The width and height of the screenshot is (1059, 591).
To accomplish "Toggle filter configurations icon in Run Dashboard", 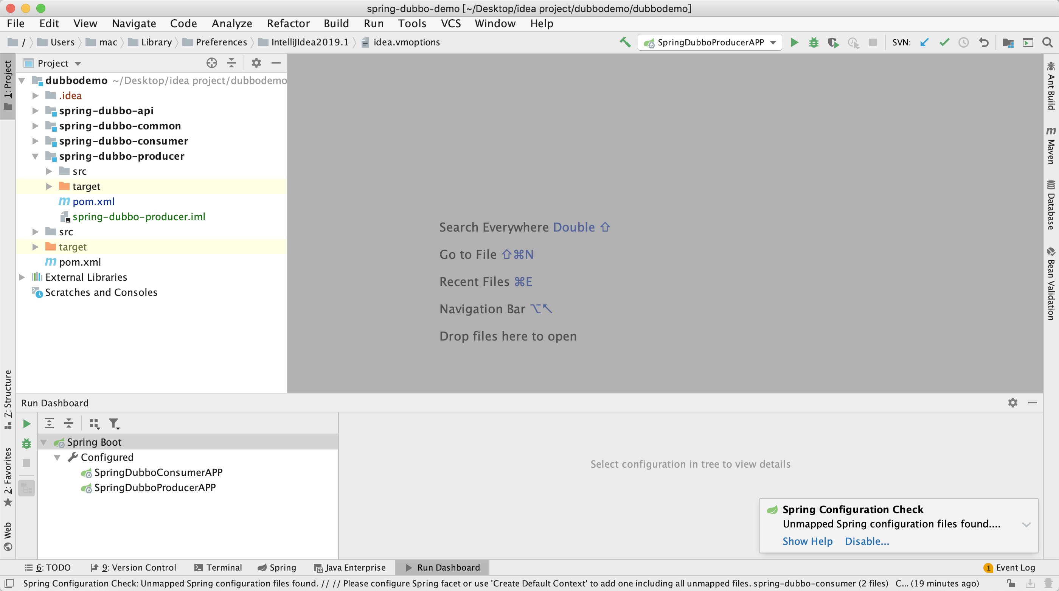I will point(115,423).
